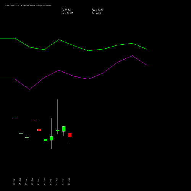Click the '17 Aug' date label
This screenshot has width=191, height=191.
[x=63, y=182]
